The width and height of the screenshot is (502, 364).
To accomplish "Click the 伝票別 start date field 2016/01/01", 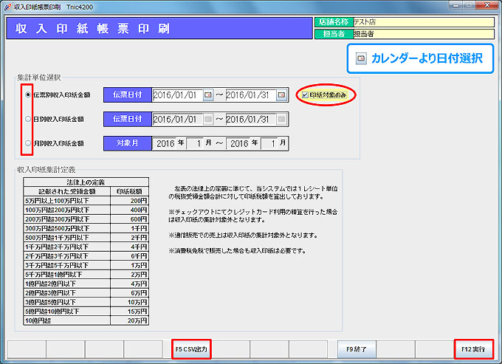I will [177, 95].
